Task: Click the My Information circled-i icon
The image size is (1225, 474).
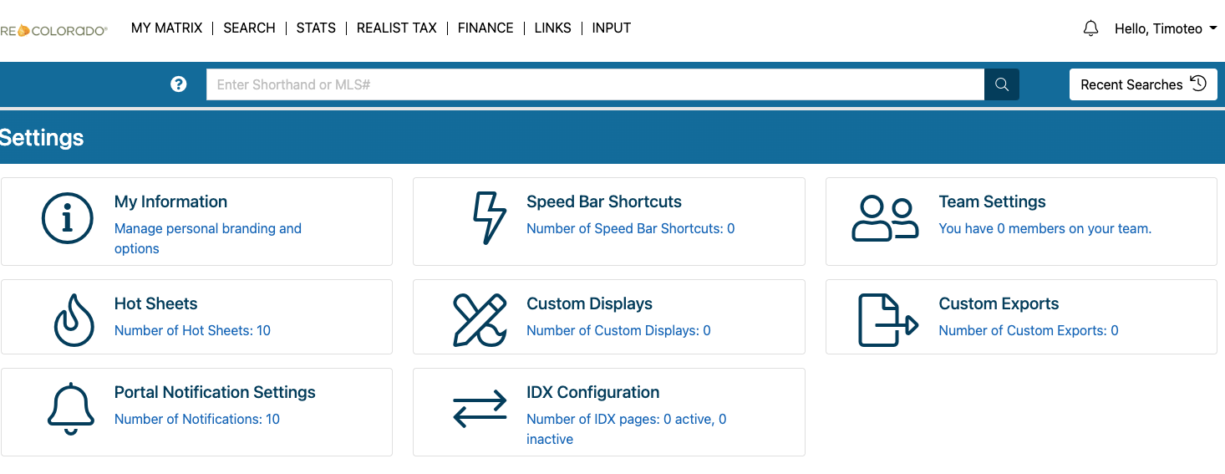Action: pyautogui.click(x=67, y=219)
